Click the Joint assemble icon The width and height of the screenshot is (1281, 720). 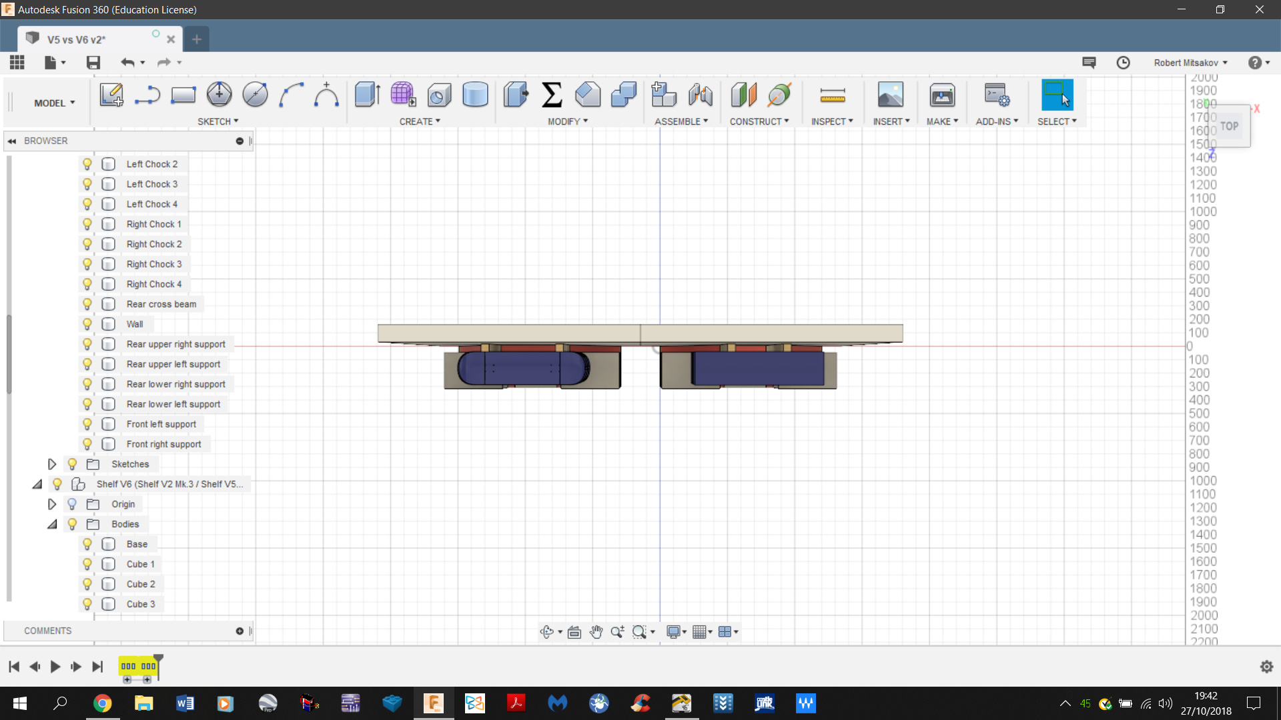701,95
